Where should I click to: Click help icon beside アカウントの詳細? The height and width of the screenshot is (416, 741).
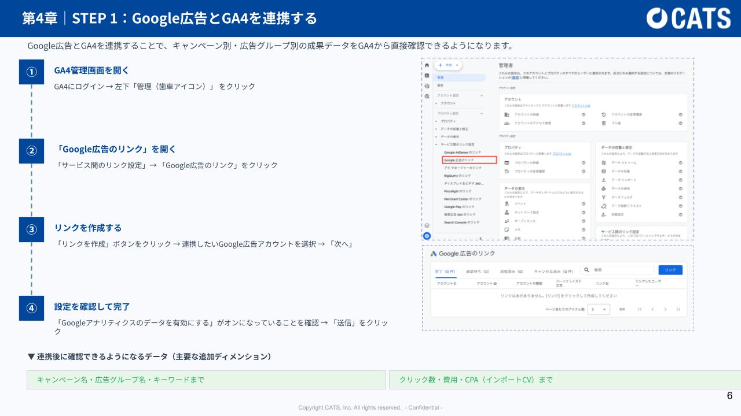584,114
